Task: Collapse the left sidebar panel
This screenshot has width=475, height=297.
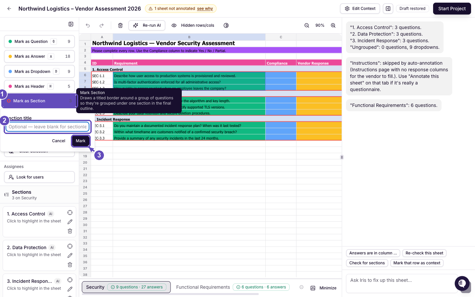Action: (x=71, y=24)
